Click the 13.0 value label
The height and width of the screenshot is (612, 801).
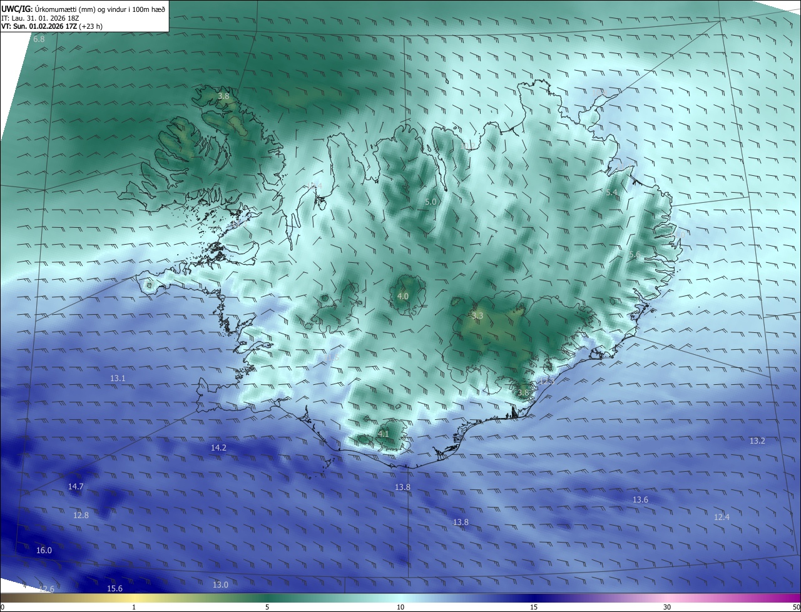click(220, 585)
